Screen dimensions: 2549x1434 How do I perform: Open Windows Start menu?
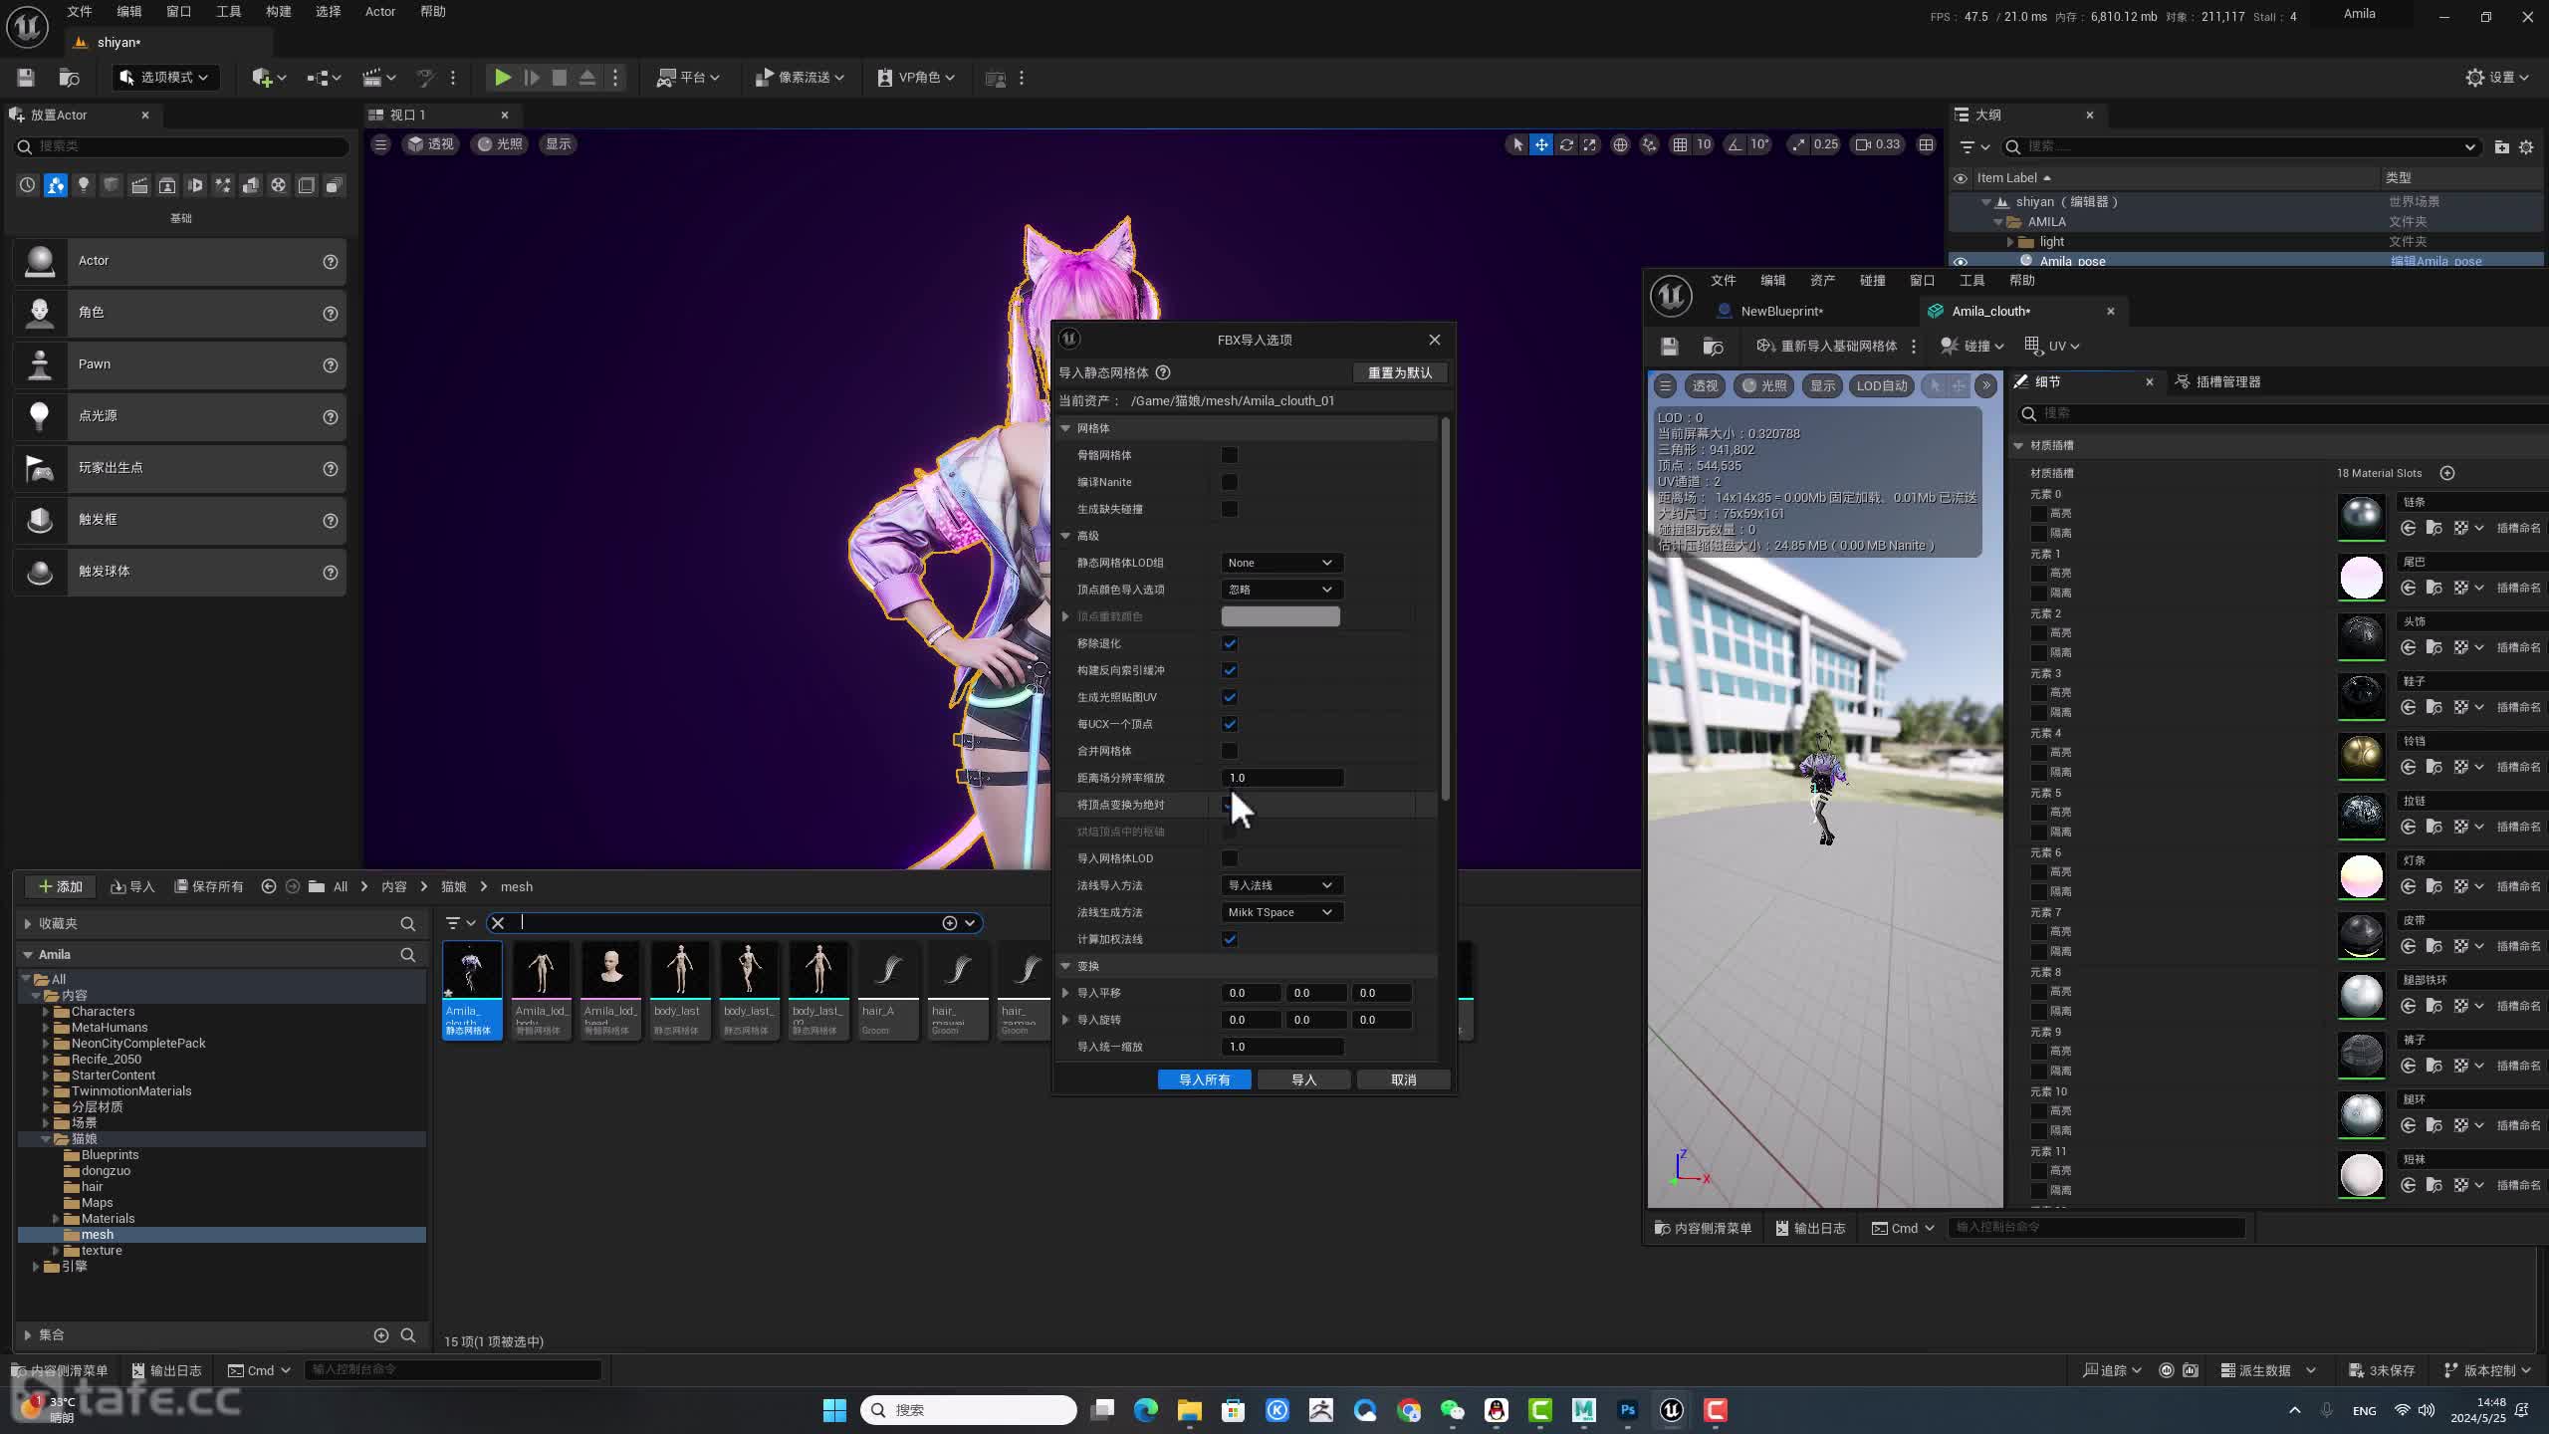[834, 1410]
